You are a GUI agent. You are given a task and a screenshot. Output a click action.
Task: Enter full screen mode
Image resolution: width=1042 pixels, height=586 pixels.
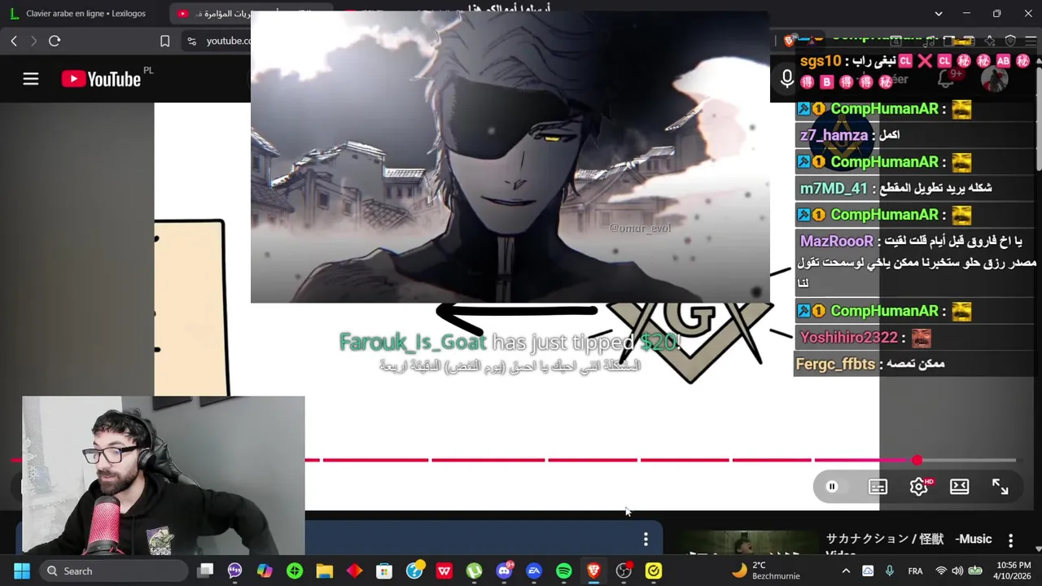point(1000,487)
